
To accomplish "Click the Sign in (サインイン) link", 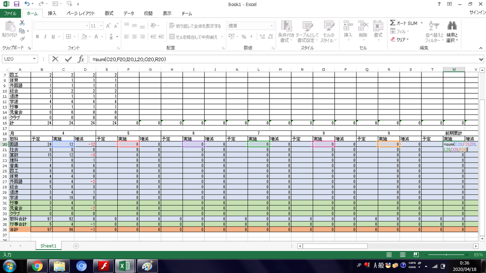I will tap(477, 13).
